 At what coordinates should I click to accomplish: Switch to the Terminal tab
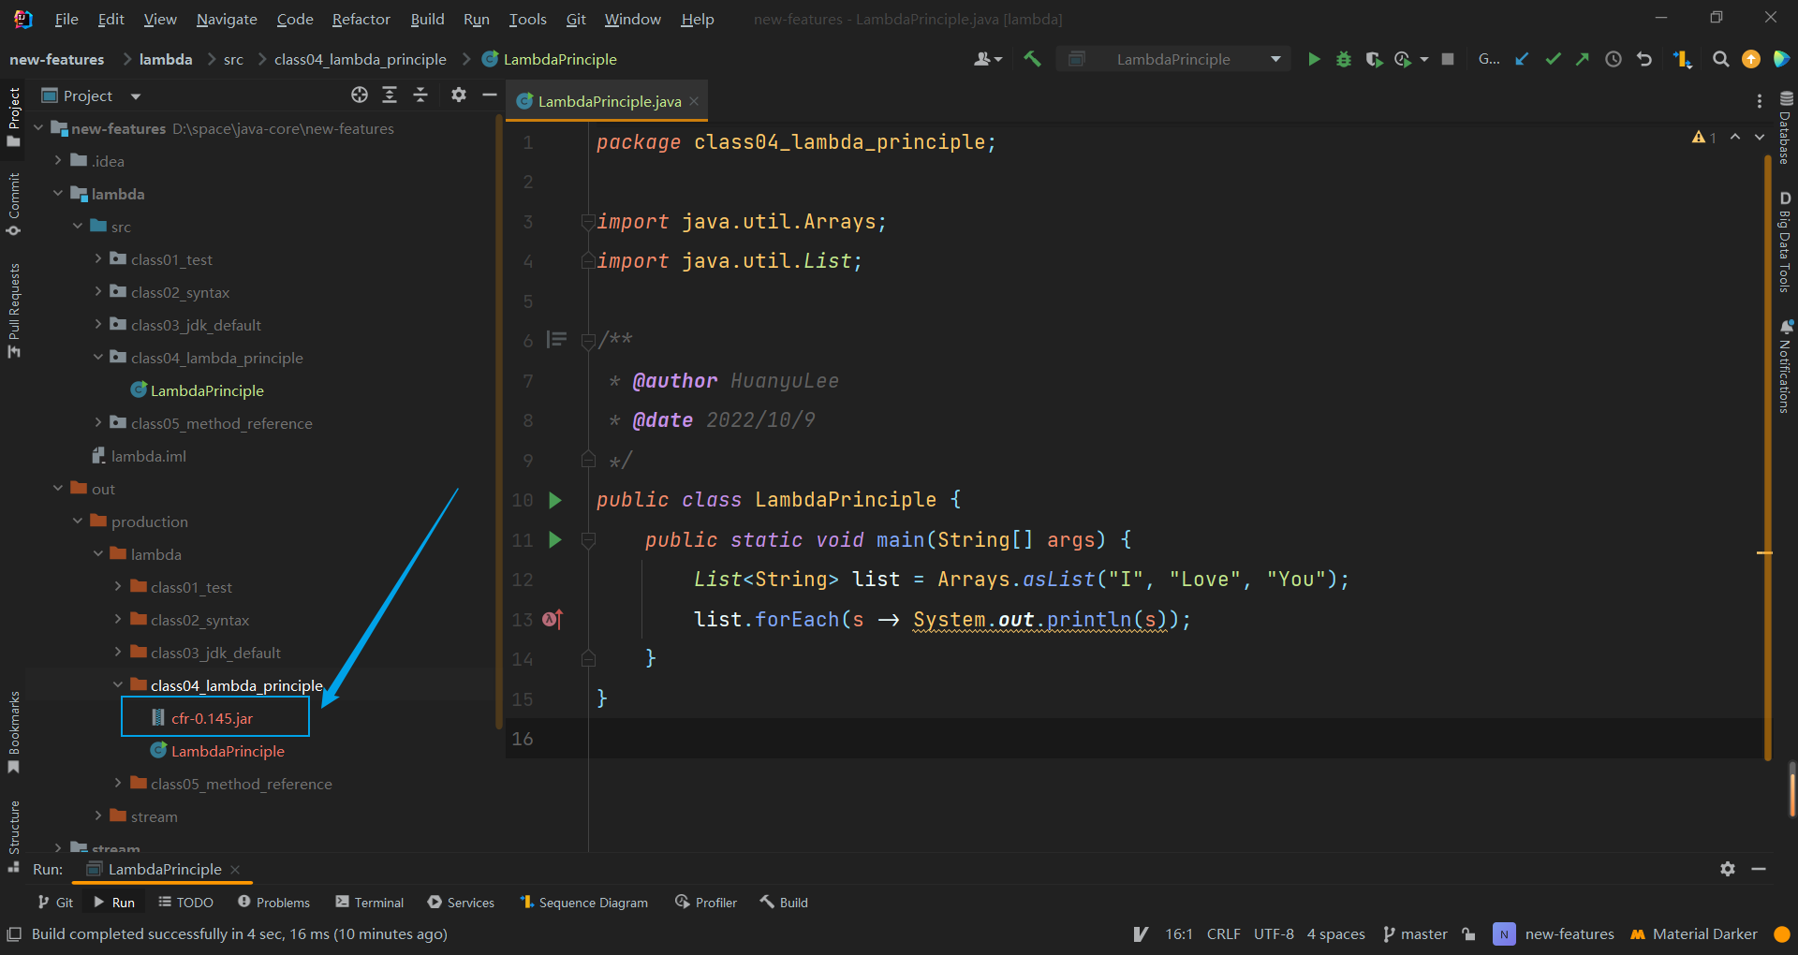click(370, 903)
